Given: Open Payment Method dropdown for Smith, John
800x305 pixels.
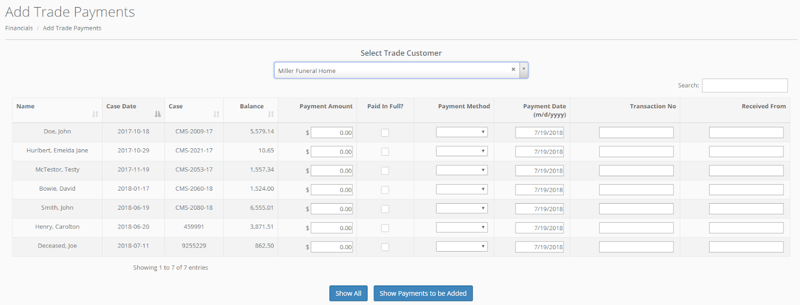Looking at the screenshot, I should [461, 209].
